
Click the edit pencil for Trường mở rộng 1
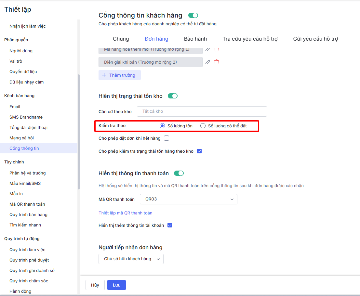(x=208, y=49)
